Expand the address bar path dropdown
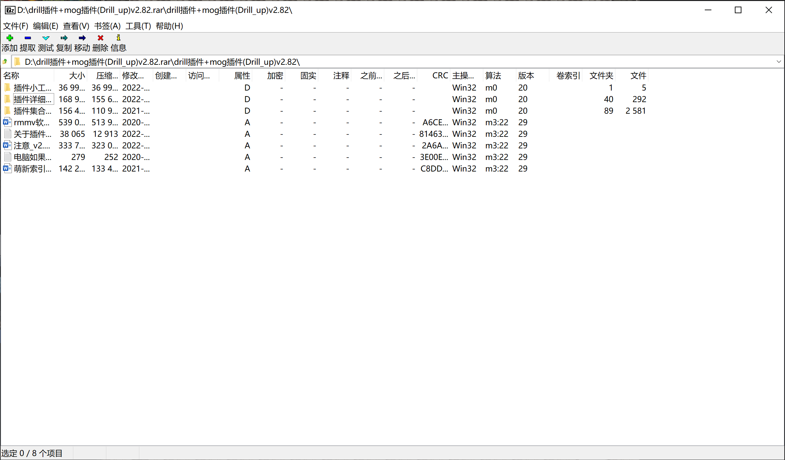Viewport: 785px width, 460px height. point(779,62)
